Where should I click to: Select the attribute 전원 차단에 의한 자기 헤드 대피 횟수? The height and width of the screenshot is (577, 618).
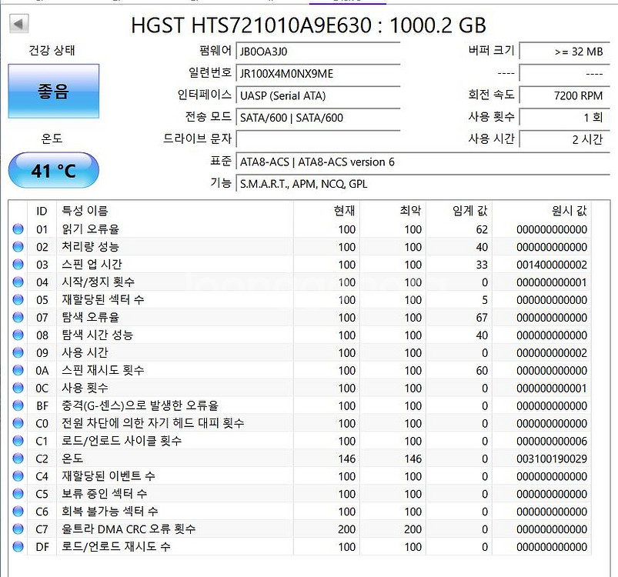pos(153,423)
